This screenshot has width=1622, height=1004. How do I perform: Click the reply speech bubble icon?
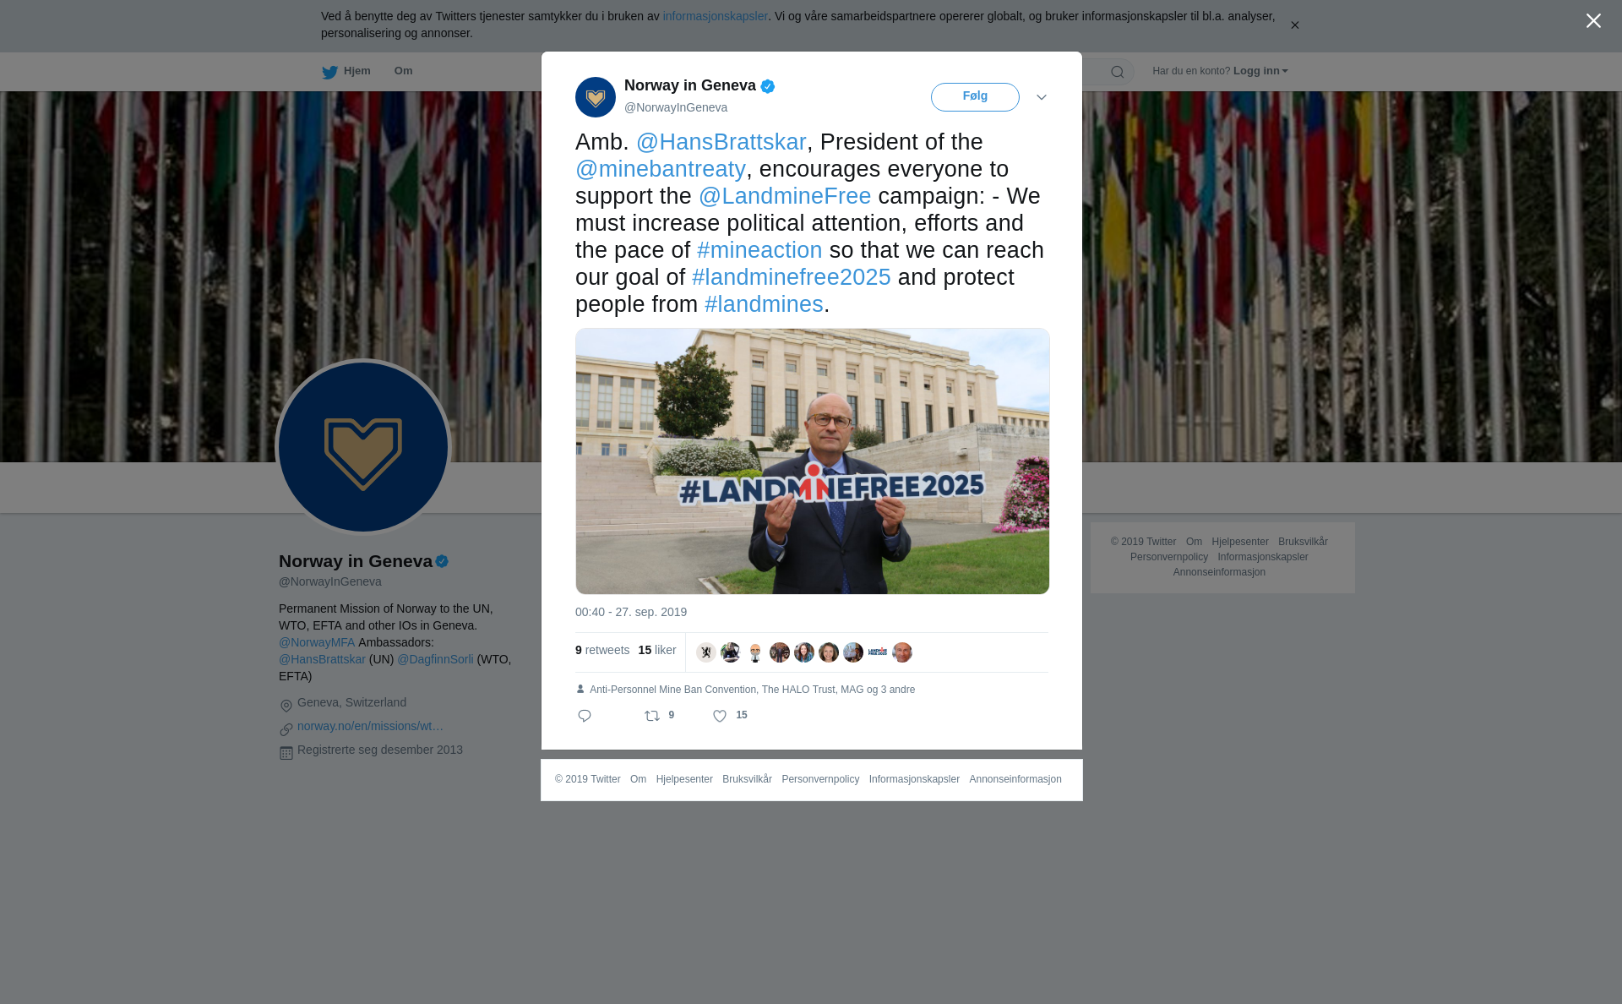[x=585, y=716]
